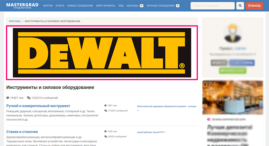Click the Жалобы counter badge

pyautogui.click(x=142, y=6)
